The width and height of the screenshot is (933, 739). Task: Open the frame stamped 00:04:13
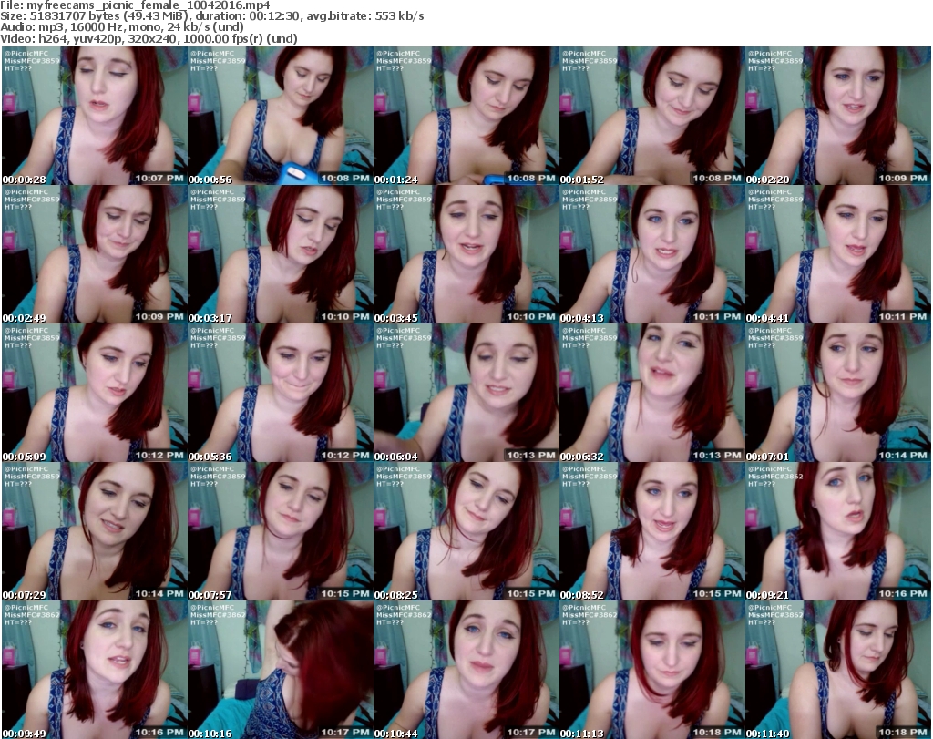click(x=651, y=254)
